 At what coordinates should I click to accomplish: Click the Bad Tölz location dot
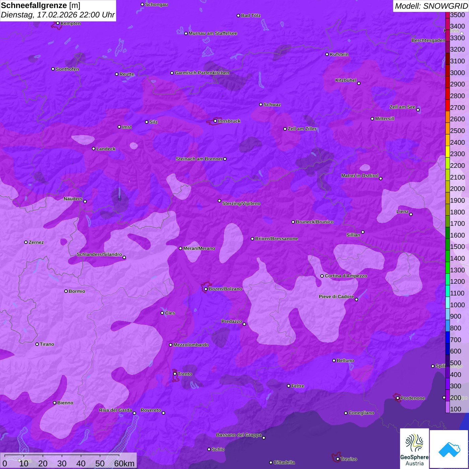pos(239,16)
